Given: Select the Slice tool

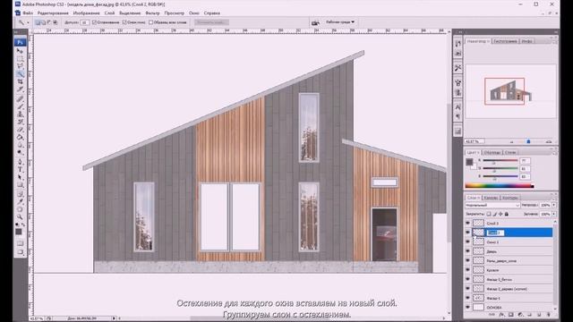Looking at the screenshot, I should pos(20,89).
